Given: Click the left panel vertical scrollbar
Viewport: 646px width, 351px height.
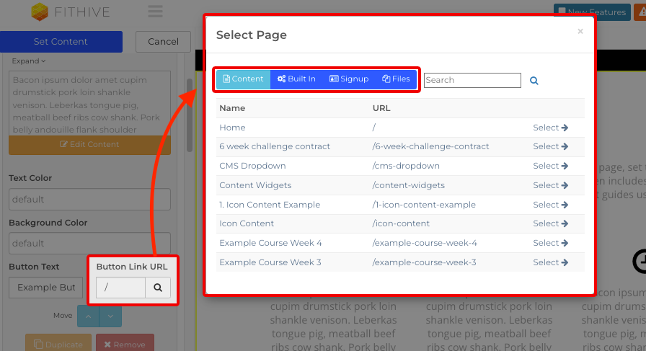Looking at the screenshot, I should click(190, 115).
